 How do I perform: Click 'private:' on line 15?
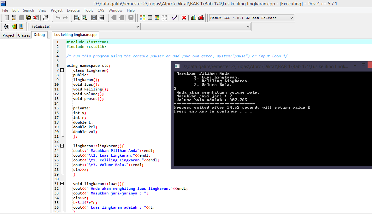(82, 108)
